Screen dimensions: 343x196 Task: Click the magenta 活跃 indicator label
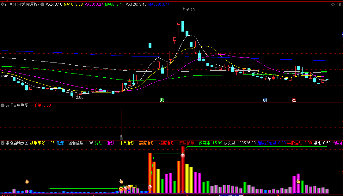click(x=112, y=143)
